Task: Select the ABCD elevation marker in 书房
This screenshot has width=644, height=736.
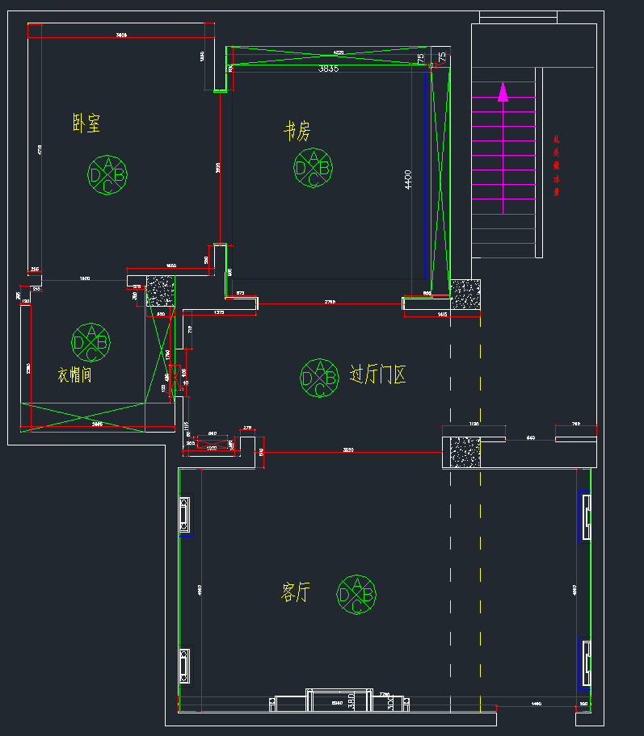Action: (313, 167)
